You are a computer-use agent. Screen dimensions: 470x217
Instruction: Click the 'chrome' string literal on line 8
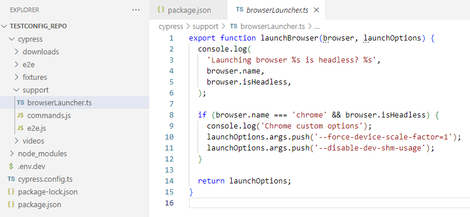click(x=309, y=115)
